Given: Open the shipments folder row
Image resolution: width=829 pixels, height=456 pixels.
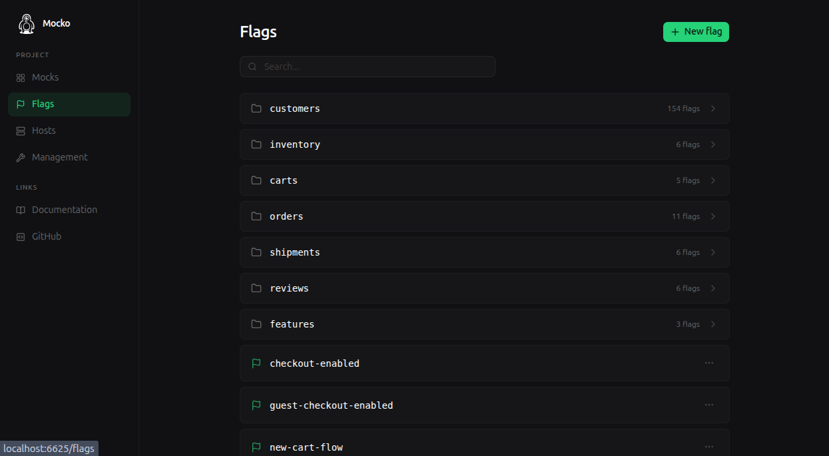Looking at the screenshot, I should pos(485,252).
